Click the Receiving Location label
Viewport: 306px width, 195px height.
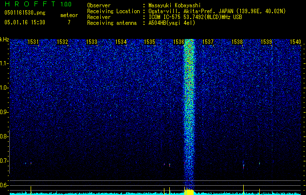pos(113,11)
